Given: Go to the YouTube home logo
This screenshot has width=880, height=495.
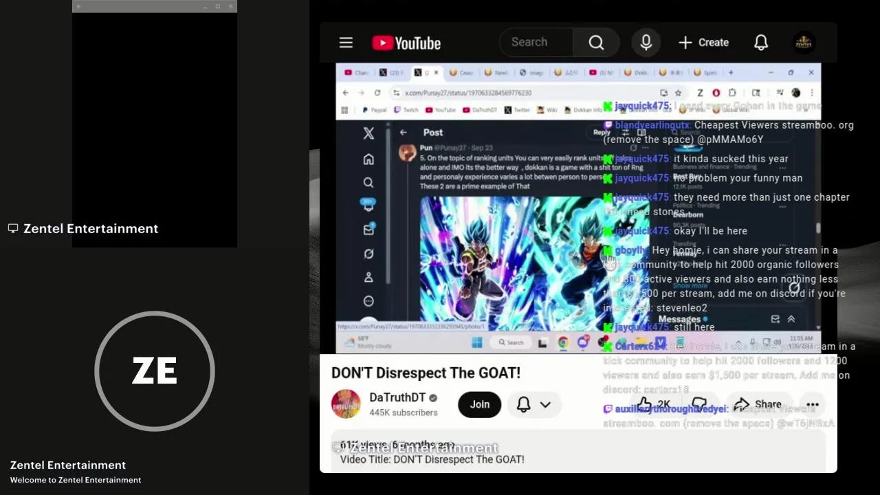Looking at the screenshot, I should point(406,43).
